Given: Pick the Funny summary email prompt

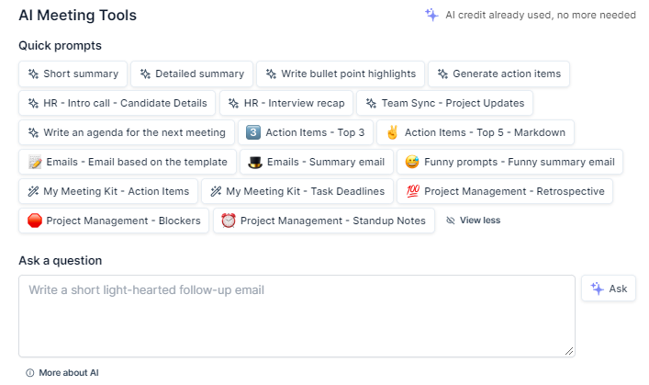Looking at the screenshot, I should coord(509,162).
